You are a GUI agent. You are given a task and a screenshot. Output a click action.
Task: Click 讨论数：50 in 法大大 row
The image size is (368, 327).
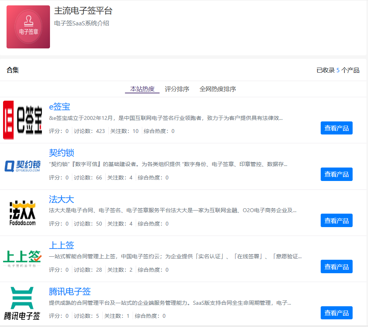coord(88,224)
